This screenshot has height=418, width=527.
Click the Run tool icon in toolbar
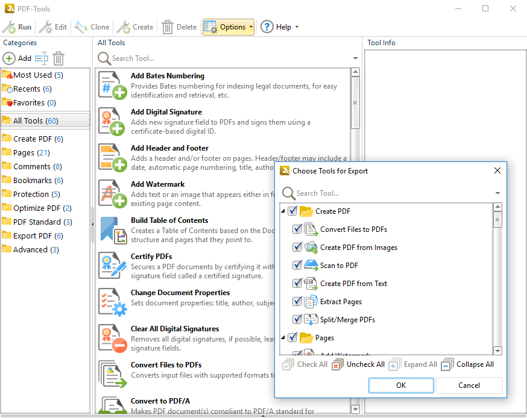(9, 27)
